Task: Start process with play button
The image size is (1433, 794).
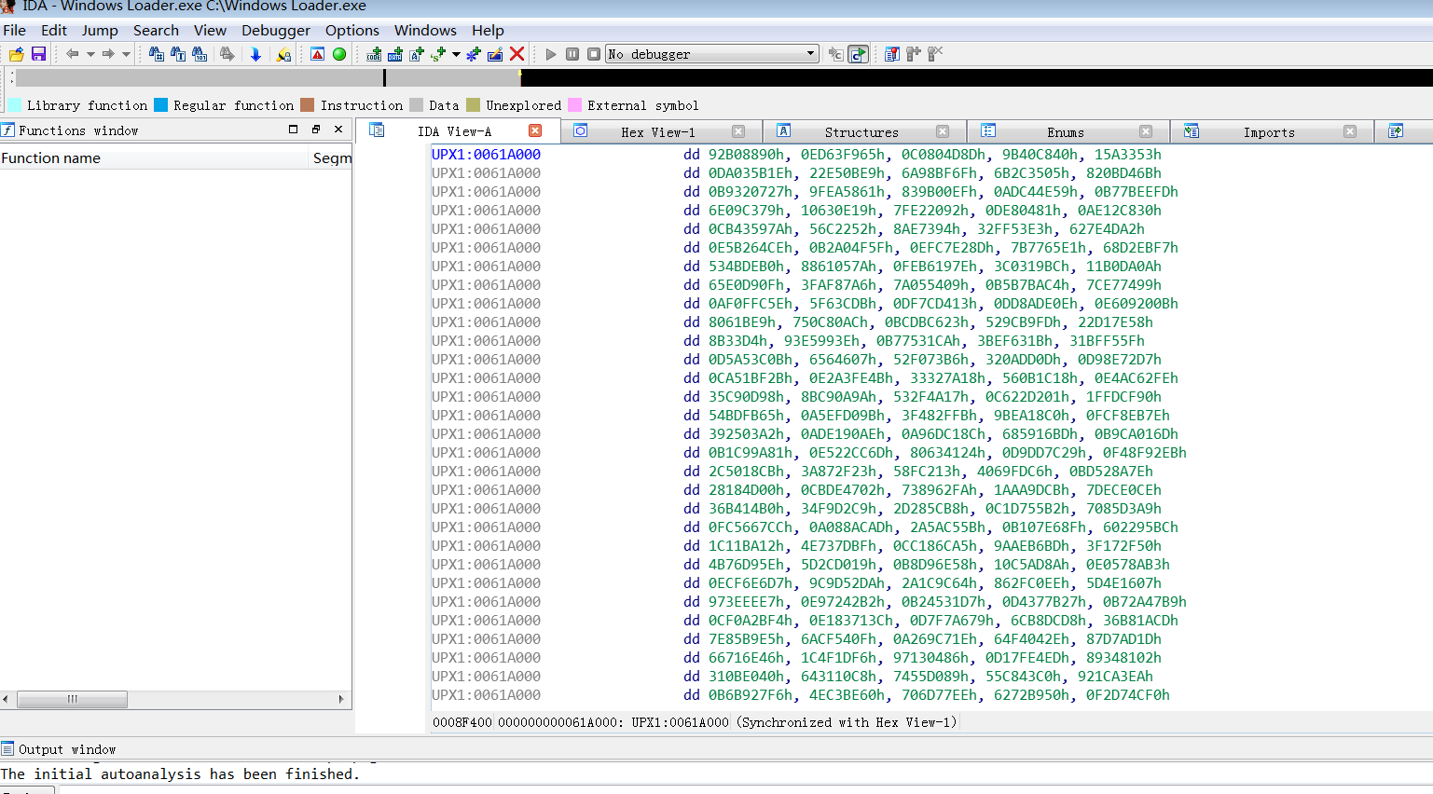Action: point(551,54)
